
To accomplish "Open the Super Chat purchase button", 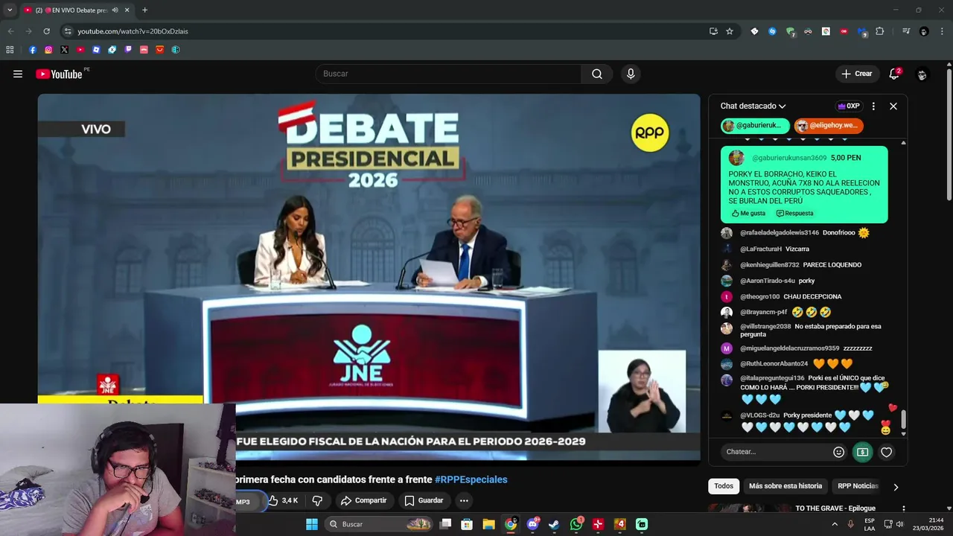I will click(x=862, y=452).
